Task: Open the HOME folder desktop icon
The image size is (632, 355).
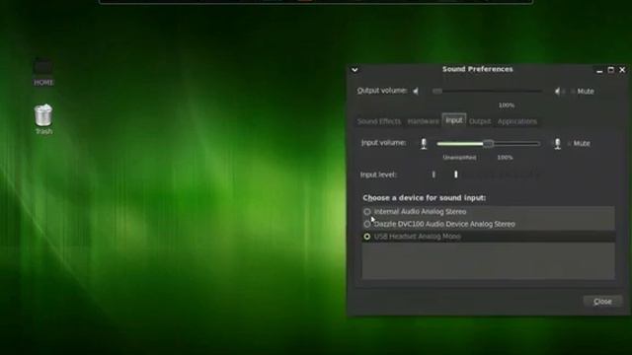Action: point(43,71)
